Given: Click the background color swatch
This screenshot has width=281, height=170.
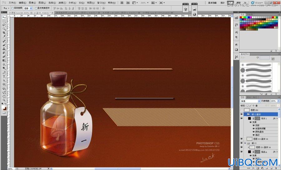Looking at the screenshot, I should (x=5, y=109).
